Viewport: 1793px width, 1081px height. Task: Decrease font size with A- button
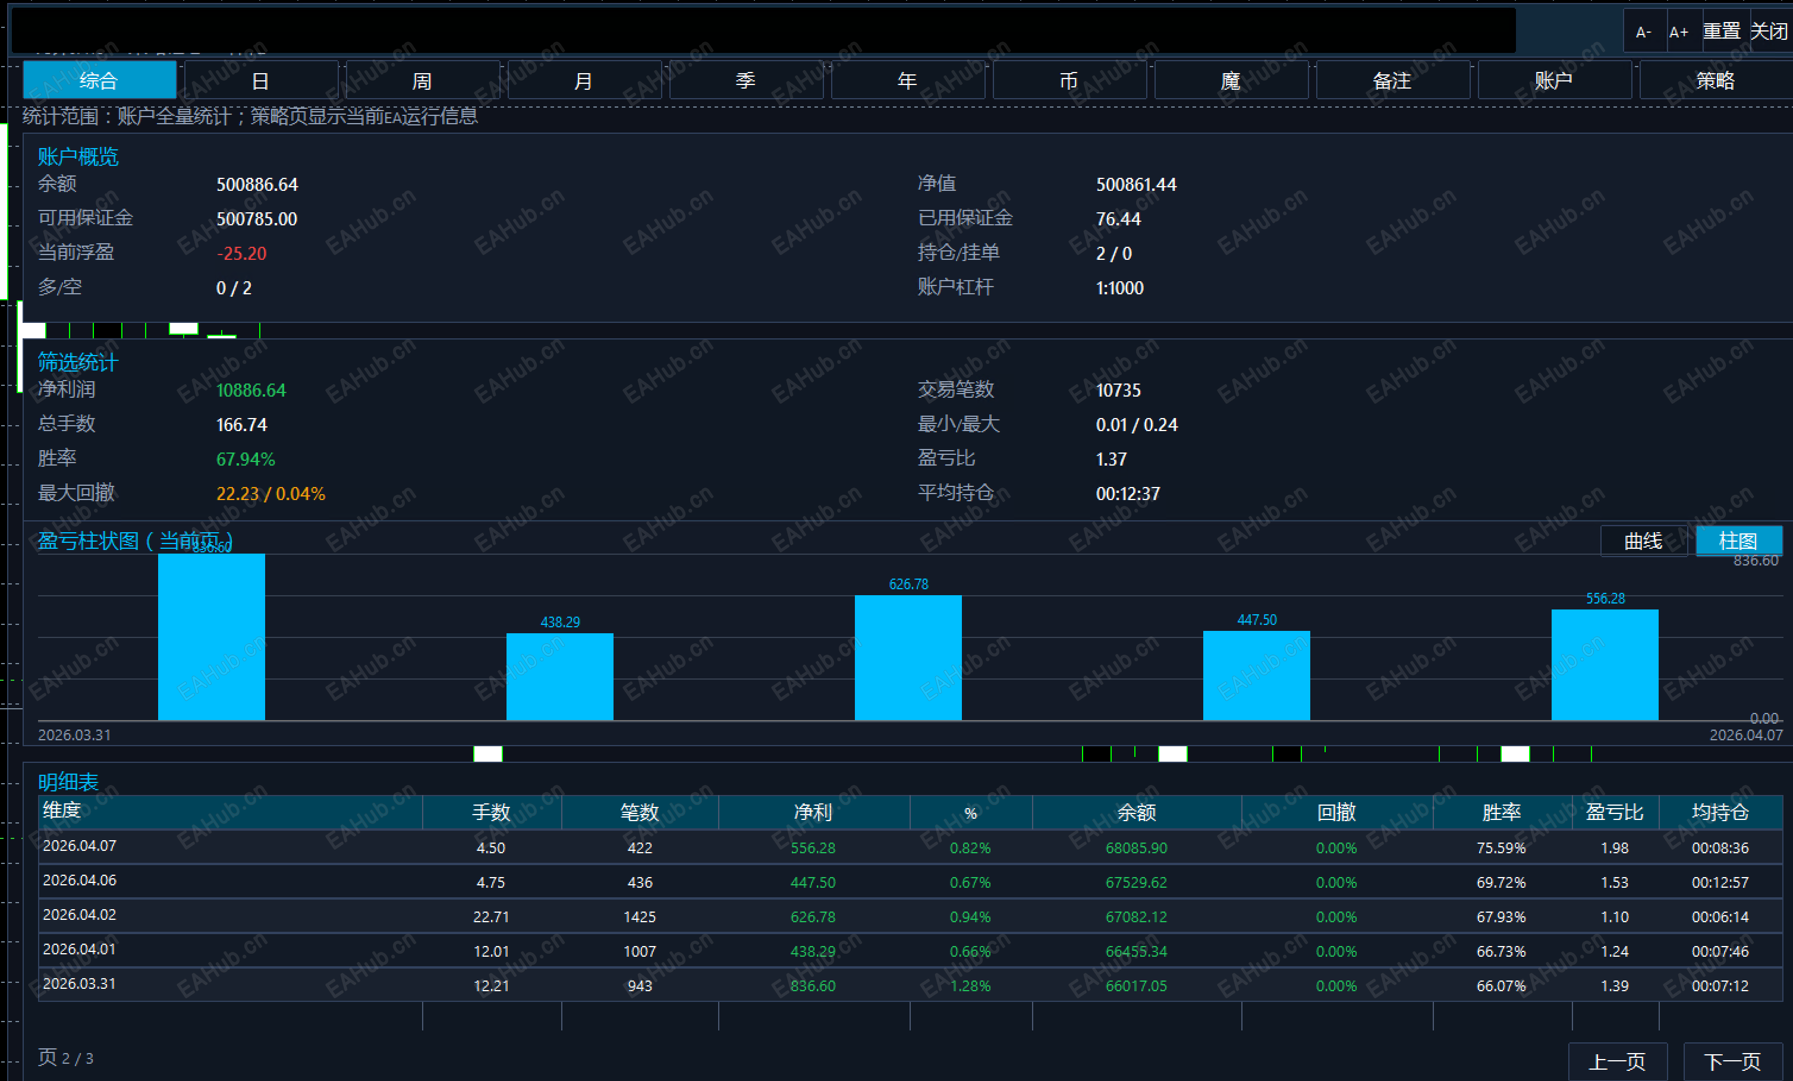point(1644,32)
